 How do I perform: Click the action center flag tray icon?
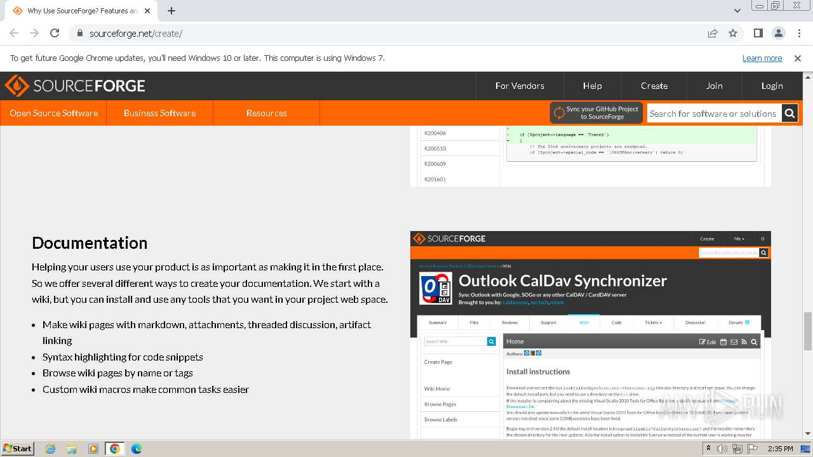click(x=753, y=449)
